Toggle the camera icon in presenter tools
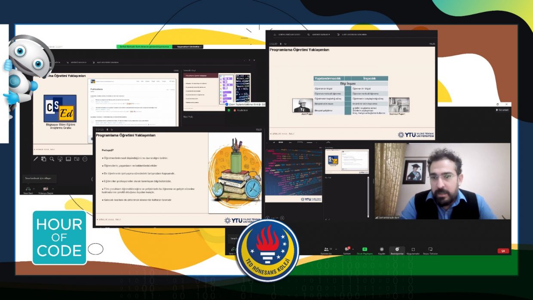Viewport: 533px width, 300px height. pyautogui.click(x=77, y=159)
